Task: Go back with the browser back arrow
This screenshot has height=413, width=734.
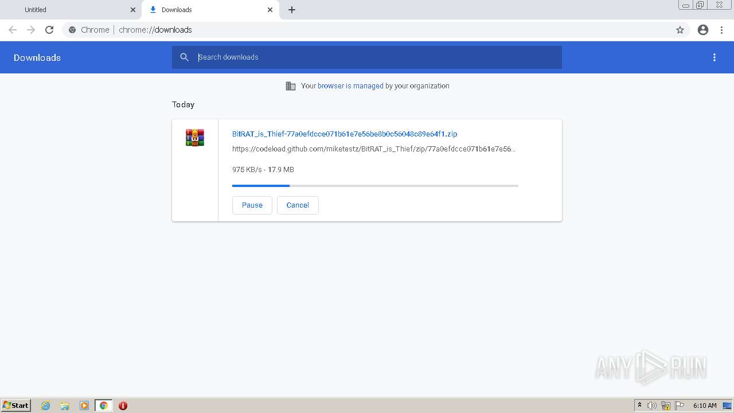Action: coord(13,30)
